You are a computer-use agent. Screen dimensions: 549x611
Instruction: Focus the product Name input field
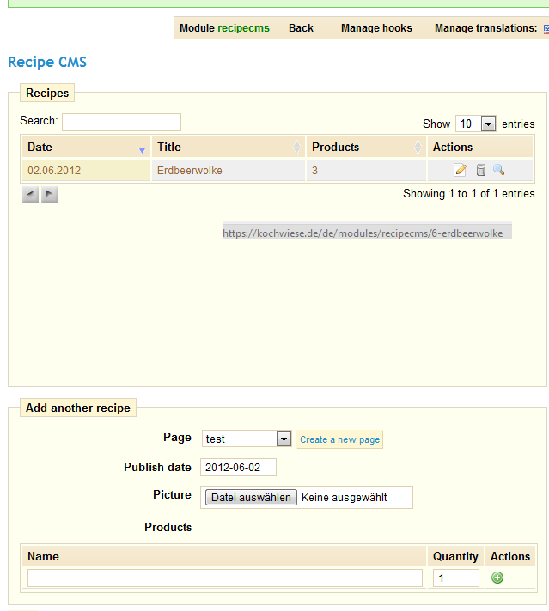click(225, 578)
